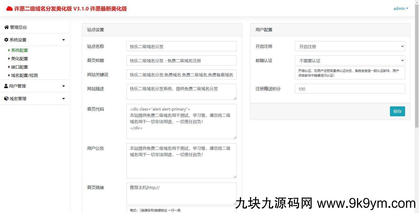Click the resize grip of 首页代码 textarea
The width and height of the screenshot is (419, 213).
[235, 137]
